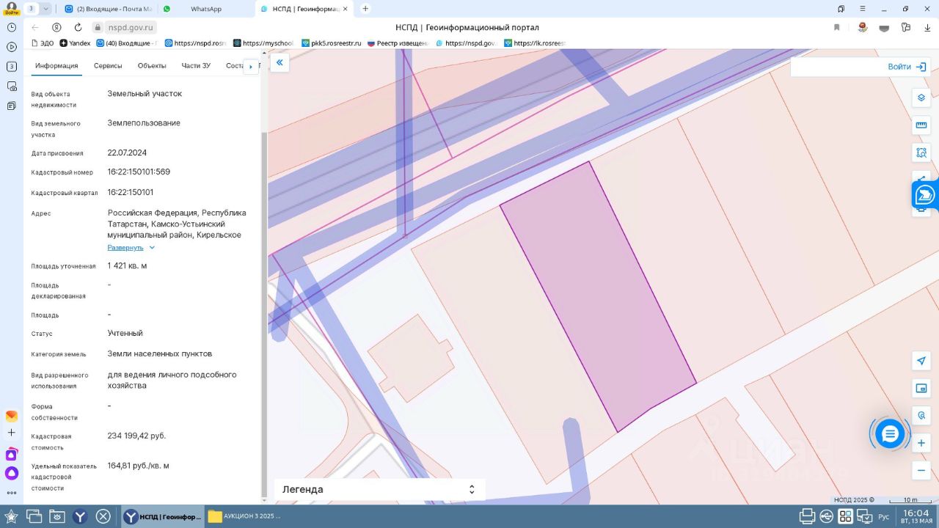
Task: Click the nspd.gov.ru address bar
Action: pos(131,27)
